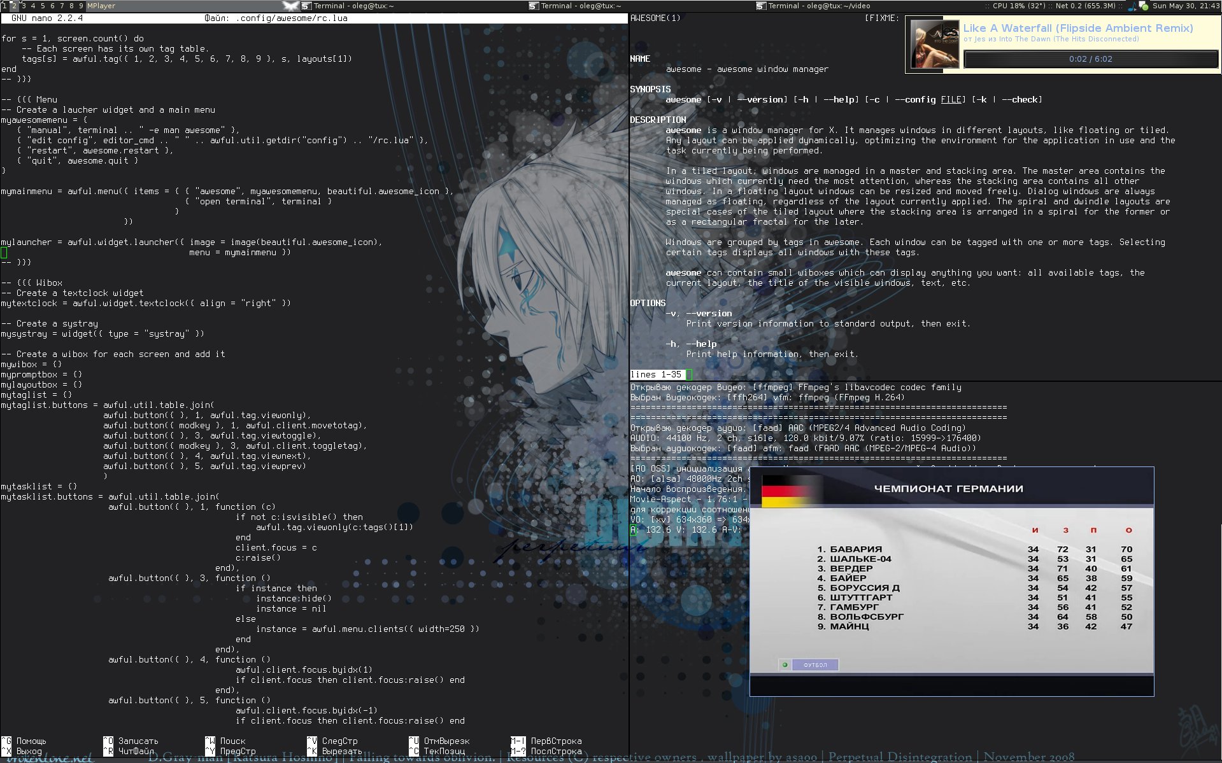
Task: Switch to tag 5 in the awesome taglist
Action: coord(43,6)
